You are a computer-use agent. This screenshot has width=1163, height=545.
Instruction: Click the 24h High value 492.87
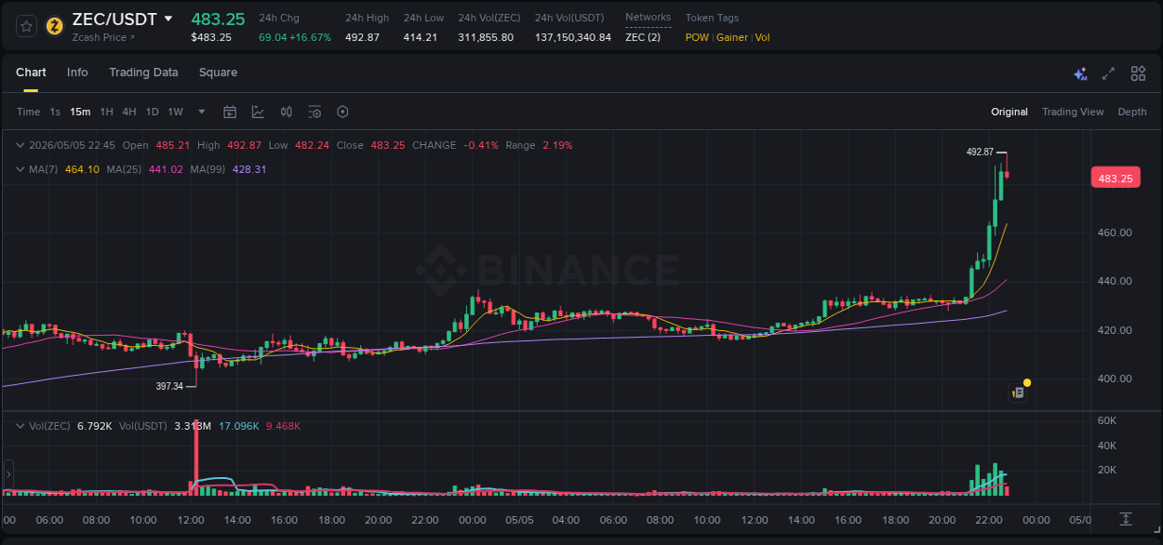362,37
